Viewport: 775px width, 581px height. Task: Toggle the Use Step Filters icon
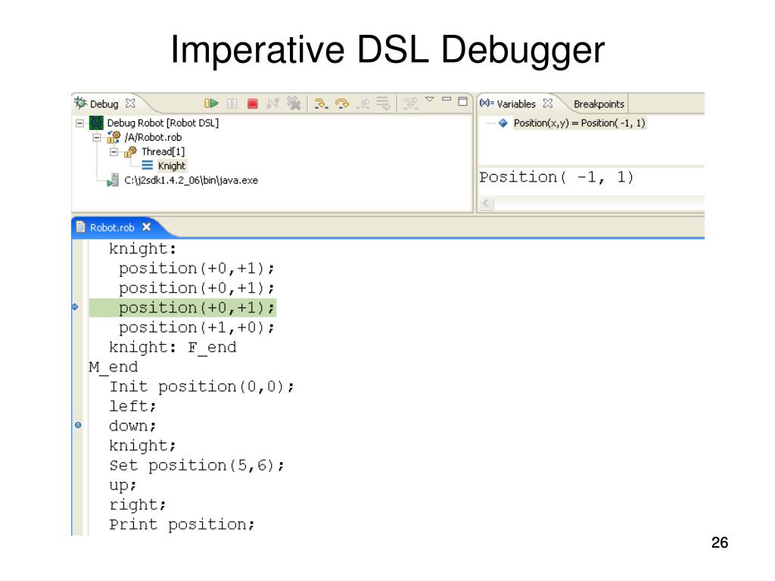(410, 103)
